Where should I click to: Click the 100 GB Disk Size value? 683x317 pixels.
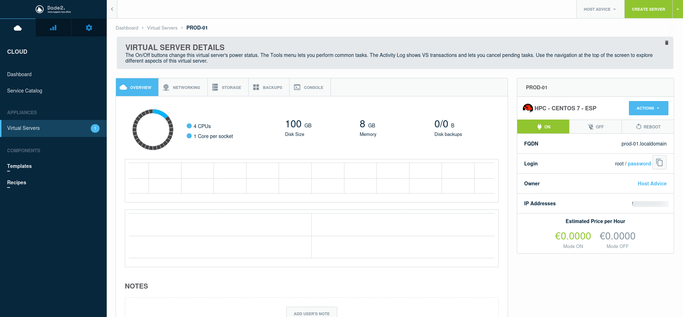tap(298, 124)
